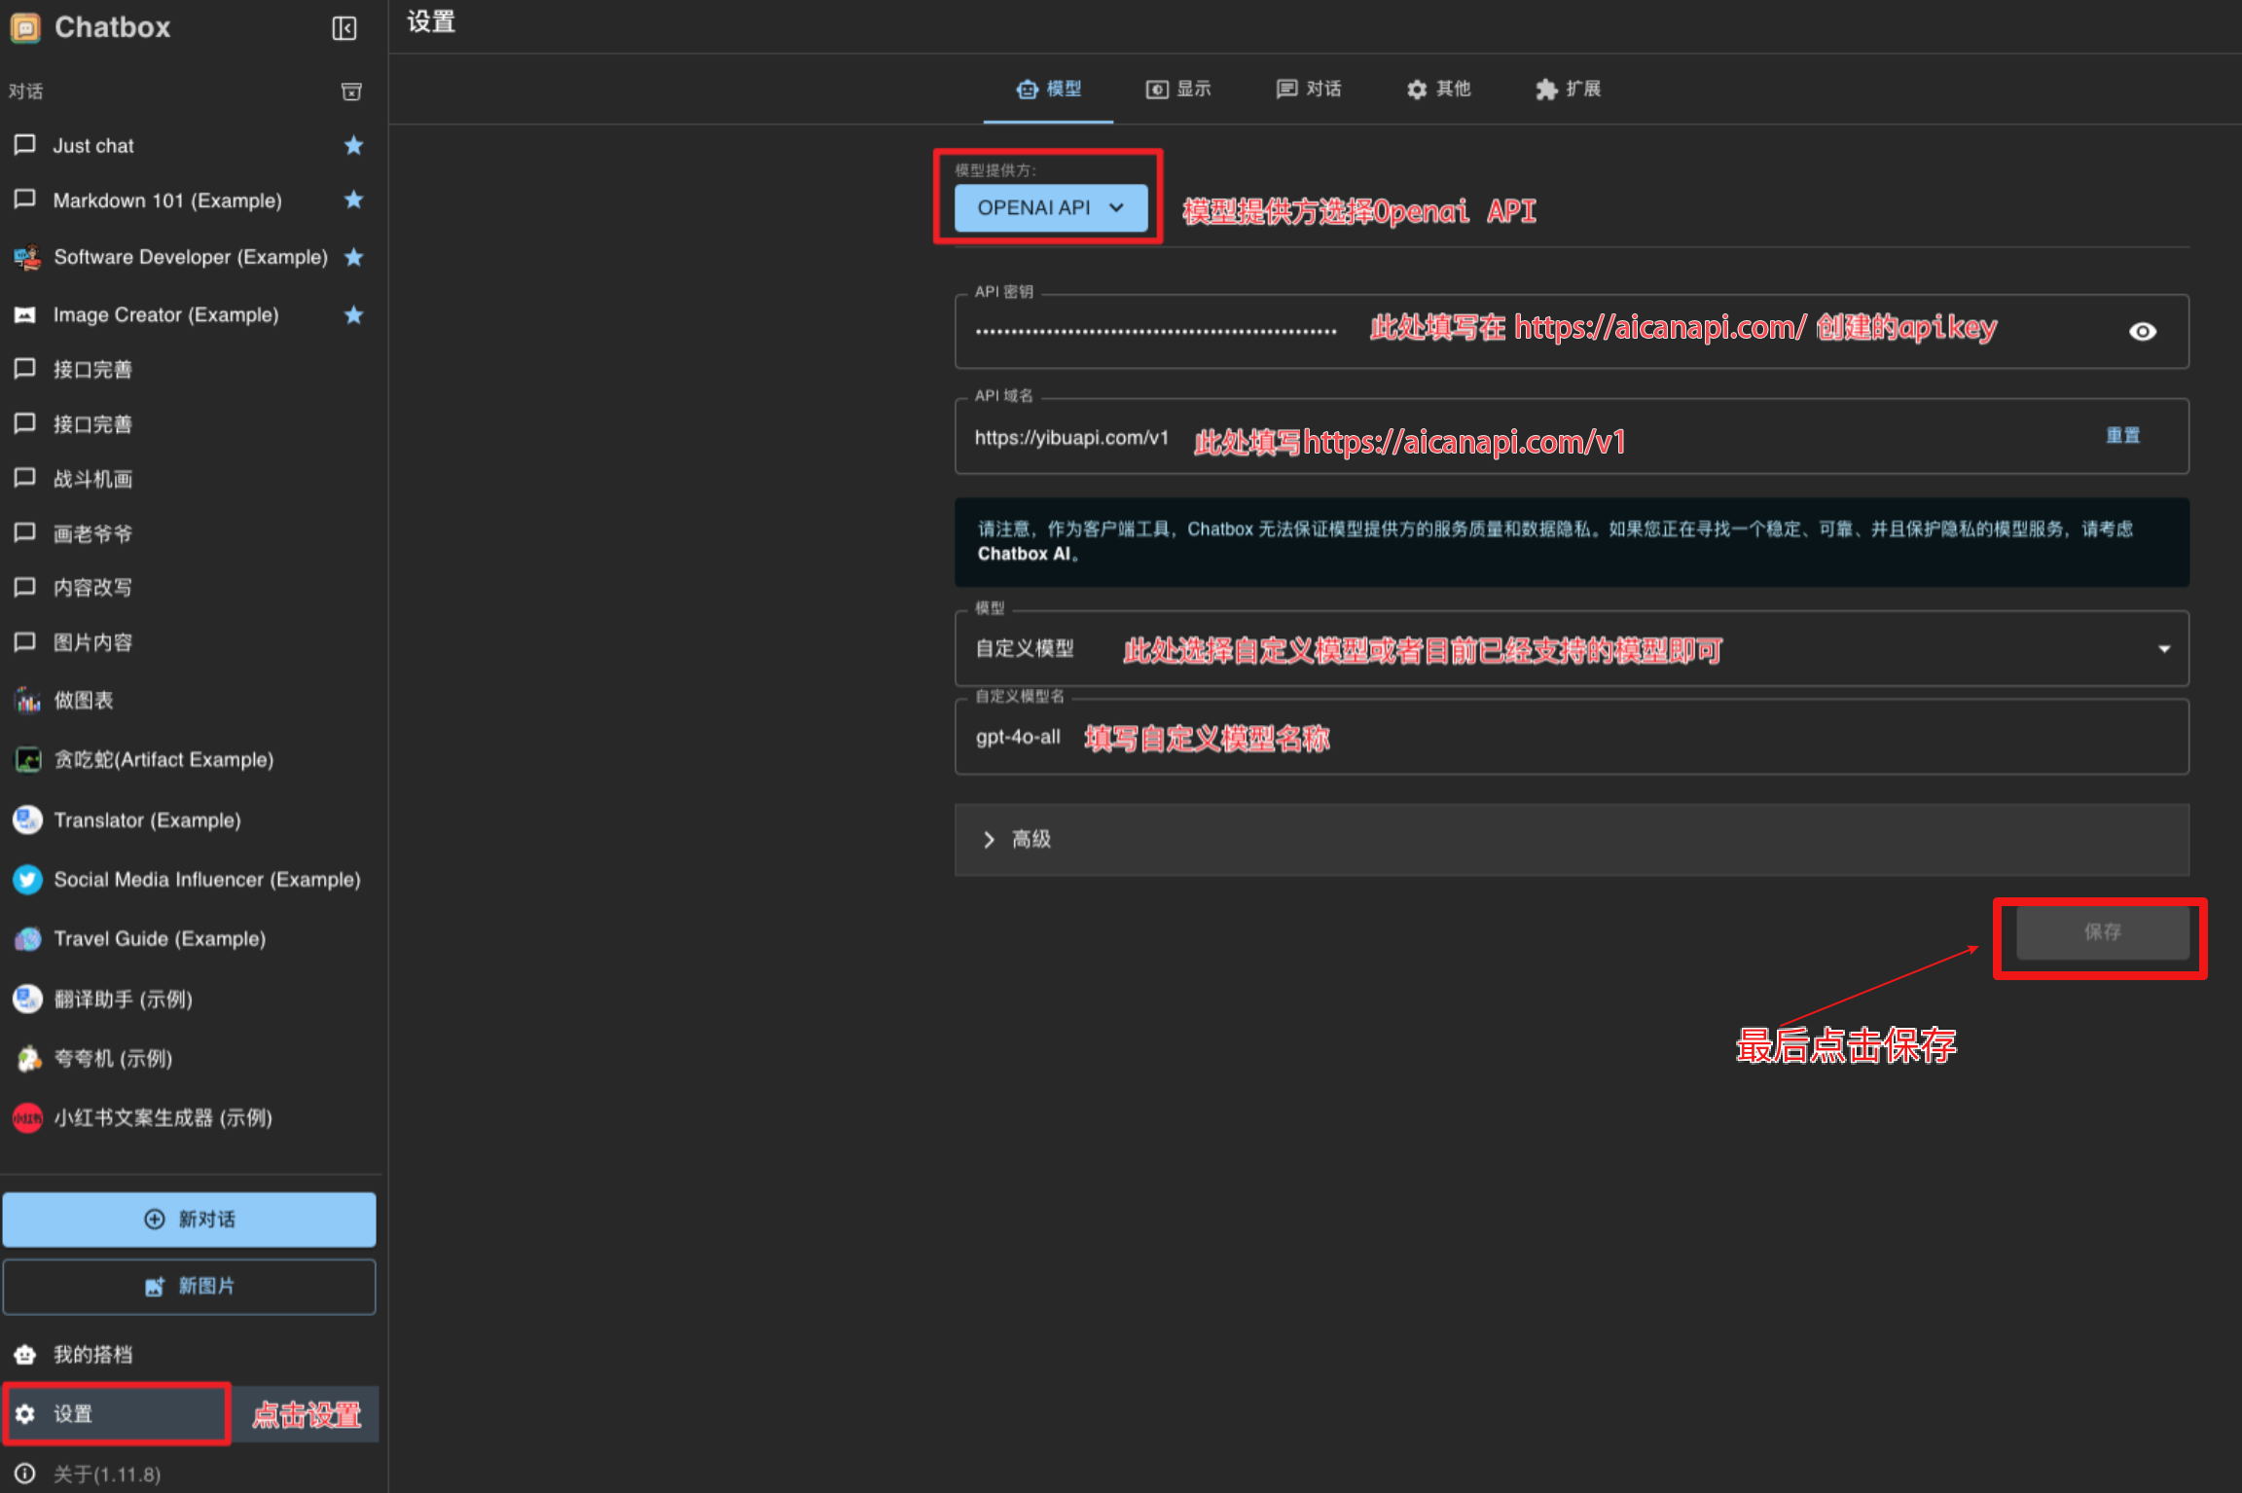The width and height of the screenshot is (2242, 1493).
Task: Open the 模型 selection dropdown
Action: coord(2163,647)
